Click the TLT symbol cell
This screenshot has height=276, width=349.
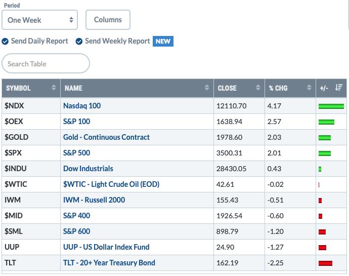(x=31, y=263)
